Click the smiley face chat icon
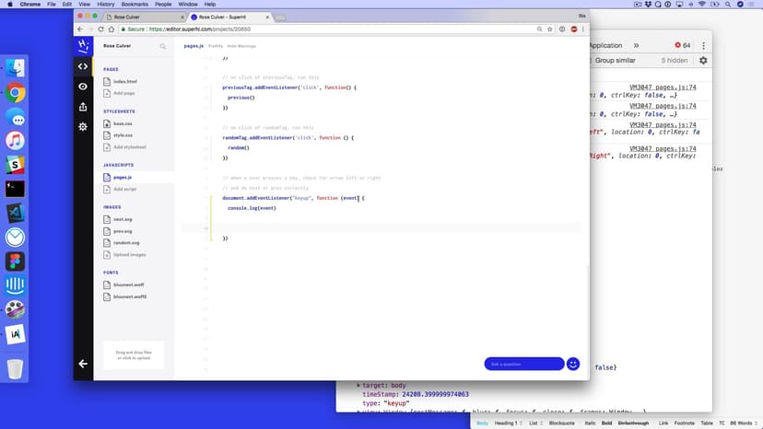This screenshot has width=763, height=429. click(x=573, y=364)
